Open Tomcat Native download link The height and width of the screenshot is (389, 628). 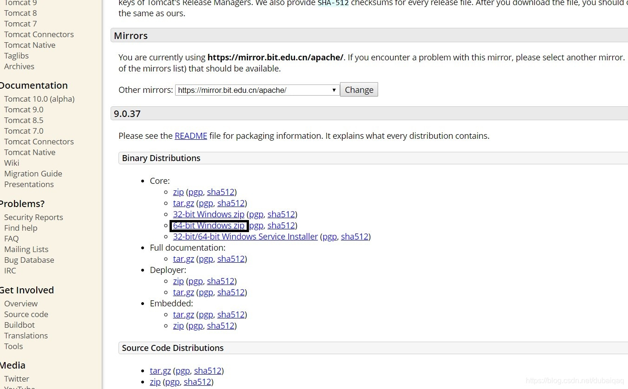[30, 45]
